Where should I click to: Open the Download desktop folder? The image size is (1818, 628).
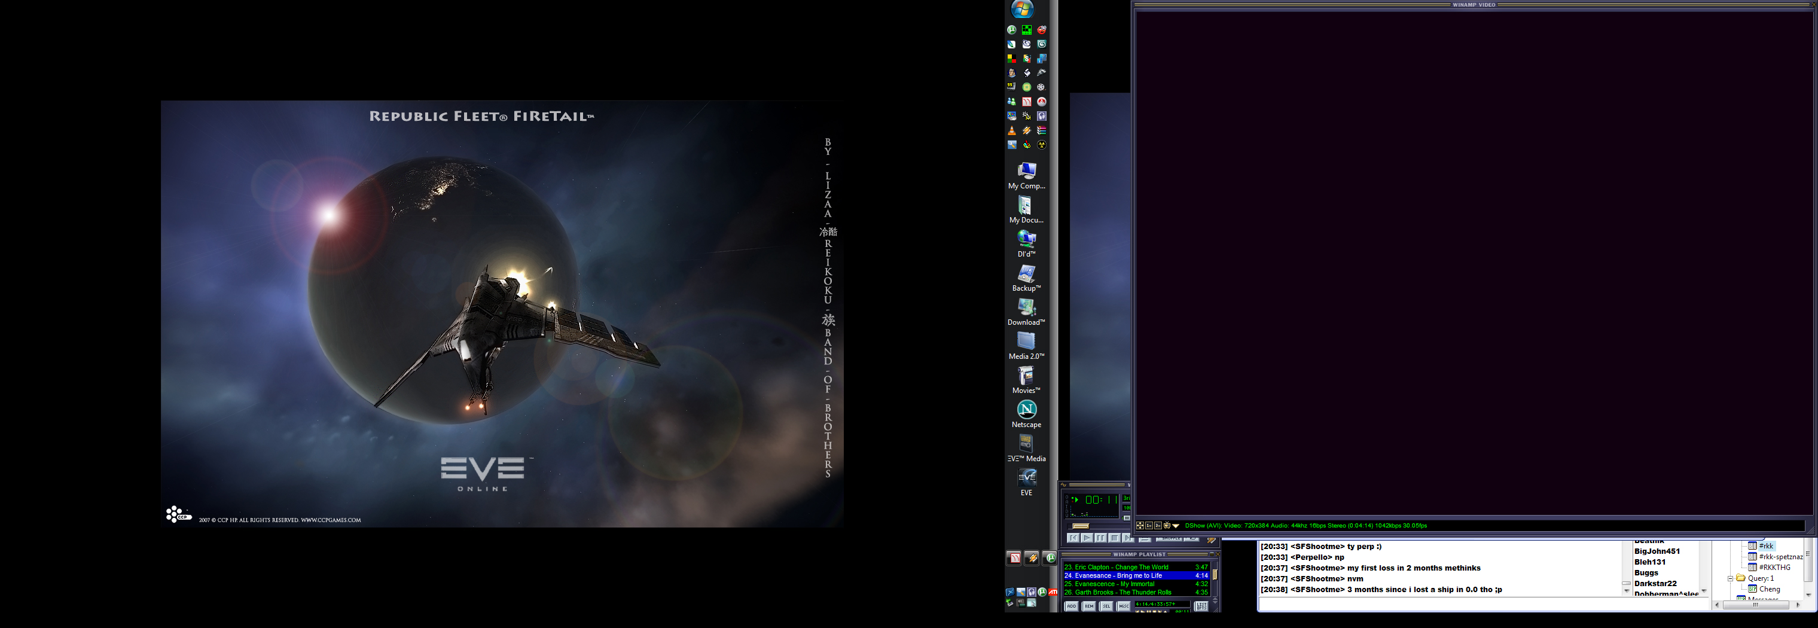pyautogui.click(x=1027, y=312)
